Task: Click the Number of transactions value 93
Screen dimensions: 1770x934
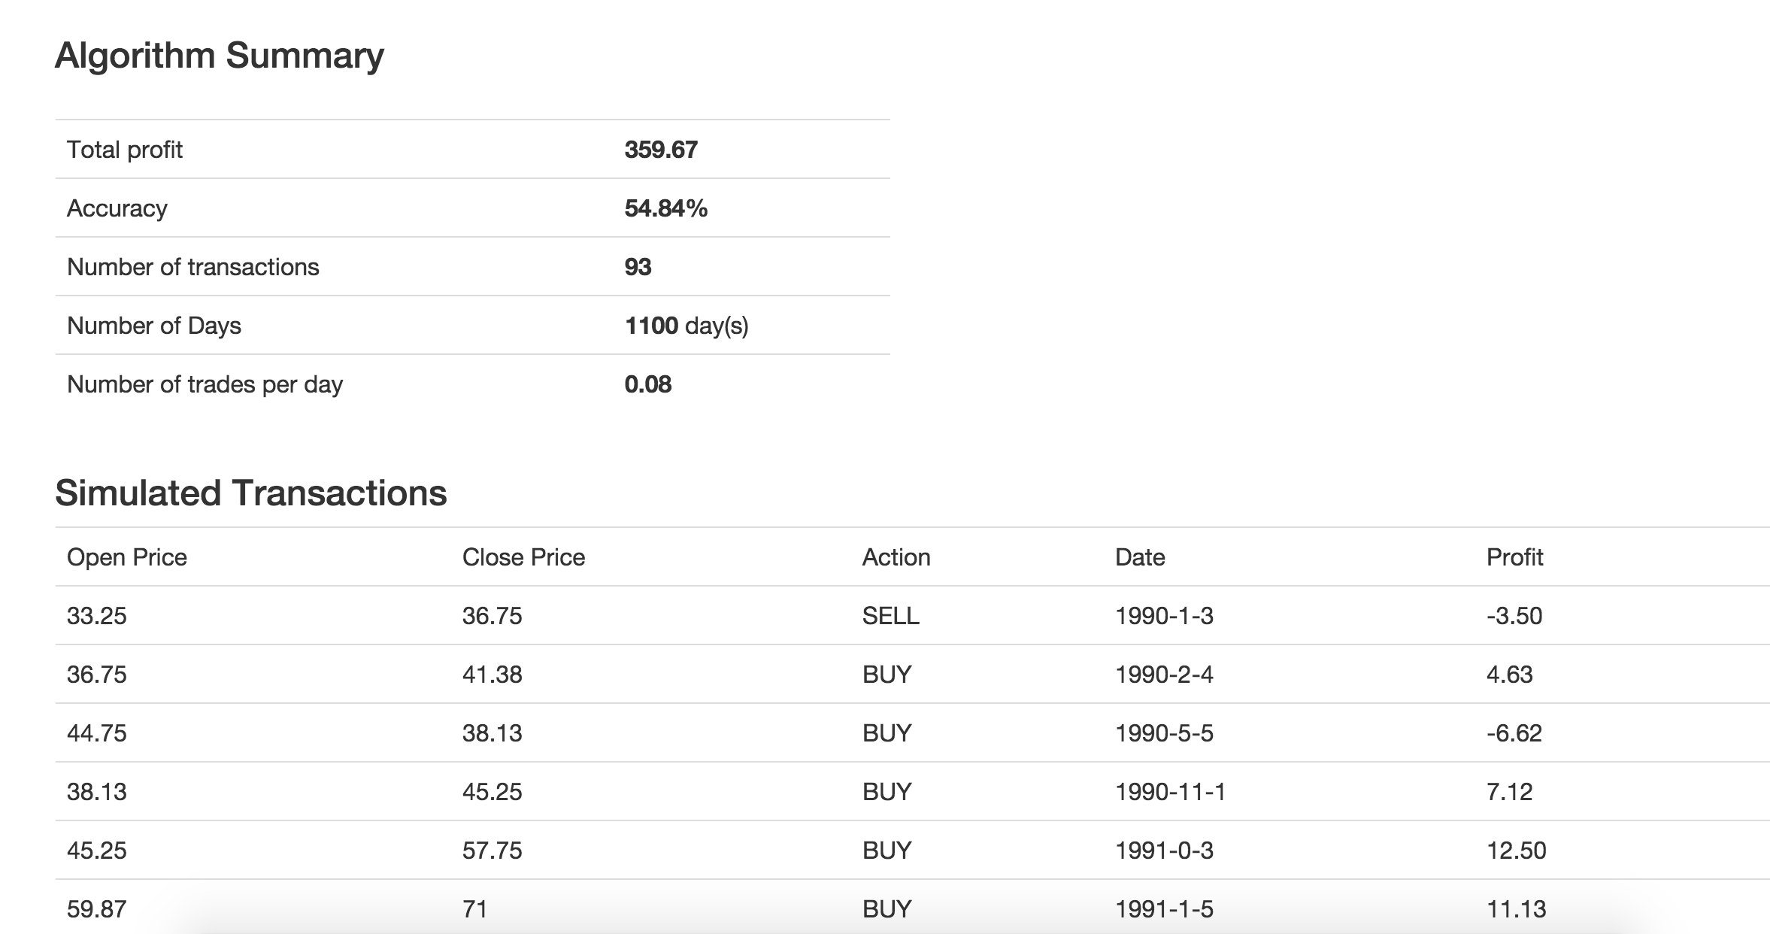Action: click(x=638, y=267)
